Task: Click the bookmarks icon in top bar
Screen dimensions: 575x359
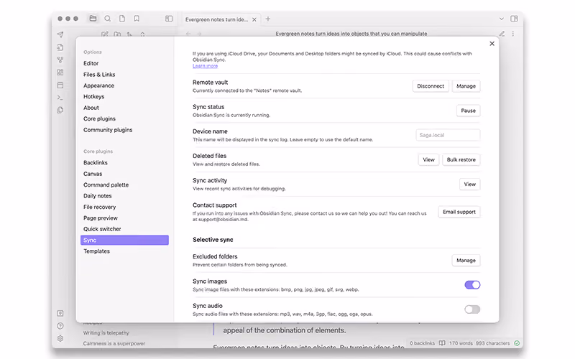Action: (x=137, y=19)
